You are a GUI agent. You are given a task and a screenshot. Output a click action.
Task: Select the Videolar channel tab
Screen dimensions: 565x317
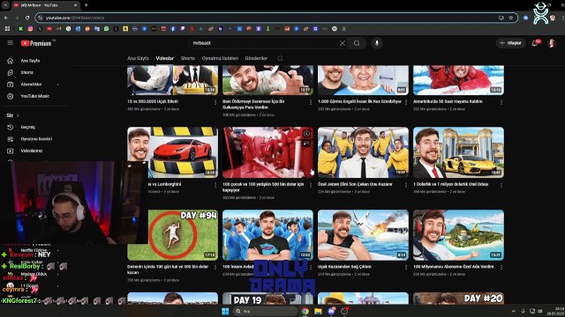point(165,58)
